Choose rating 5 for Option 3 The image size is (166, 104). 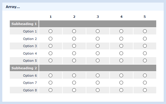pos(145,46)
